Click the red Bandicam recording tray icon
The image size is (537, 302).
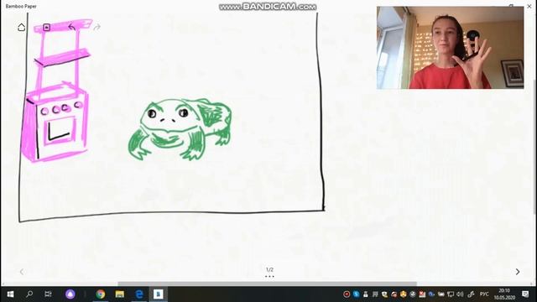point(347,294)
